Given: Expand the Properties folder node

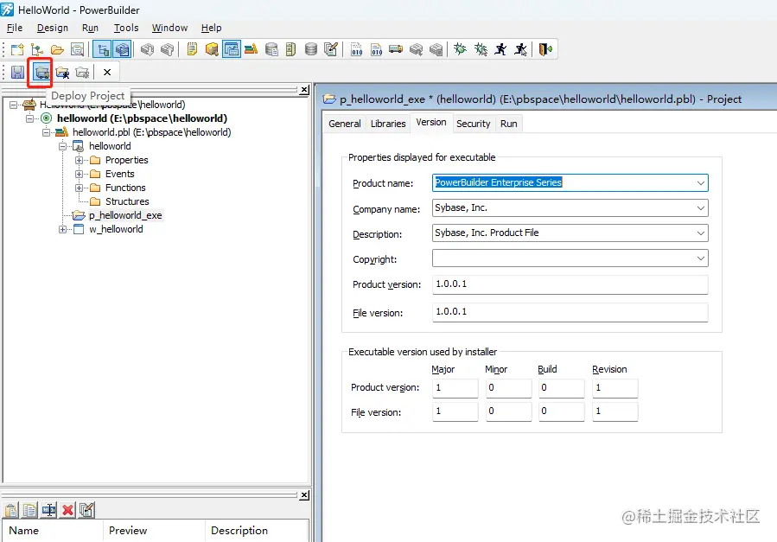Looking at the screenshot, I should tap(79, 160).
